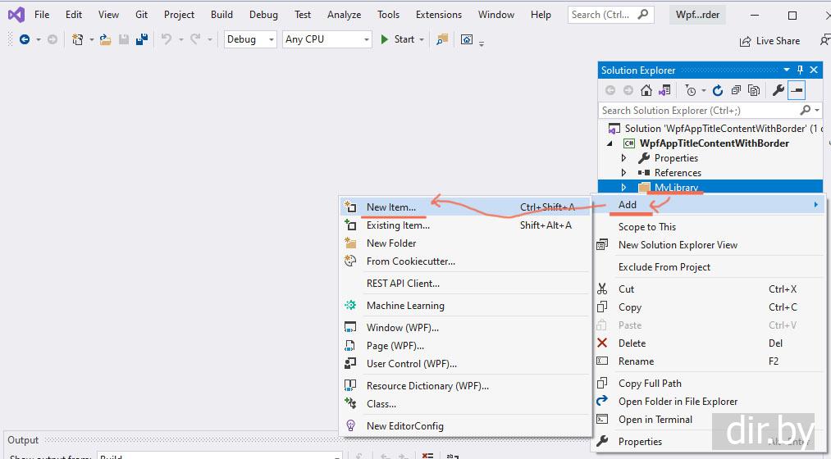This screenshot has height=459, width=831.
Task: Open Properties via the wrench toolbar icon
Action: pyautogui.click(x=778, y=91)
